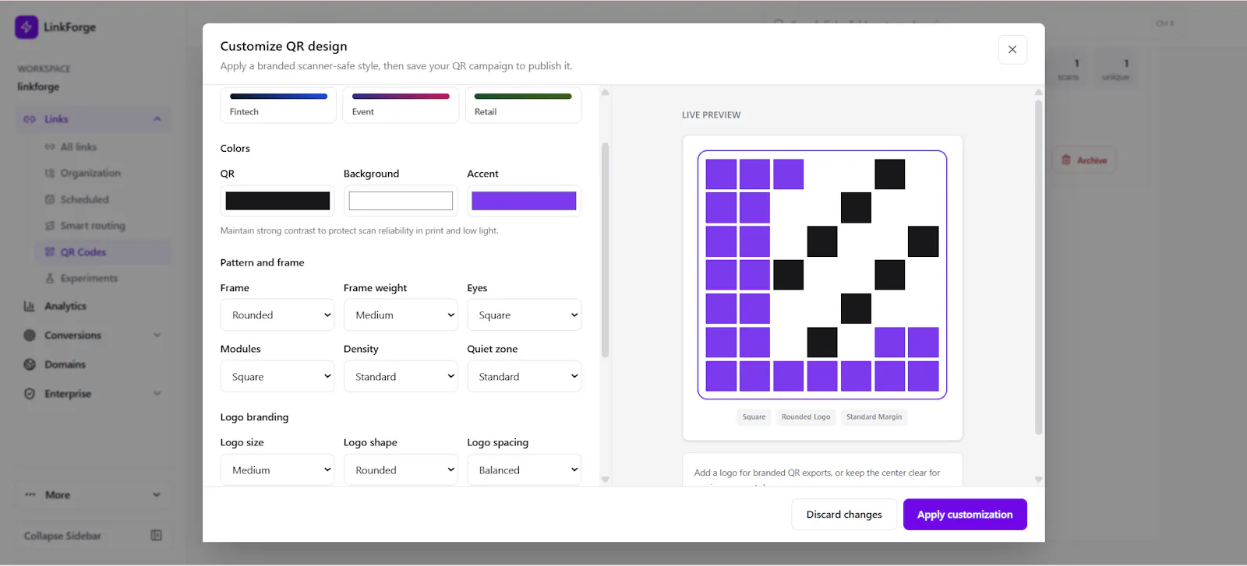1247x566 pixels.
Task: Click the Conversions icon
Action: tap(30, 335)
